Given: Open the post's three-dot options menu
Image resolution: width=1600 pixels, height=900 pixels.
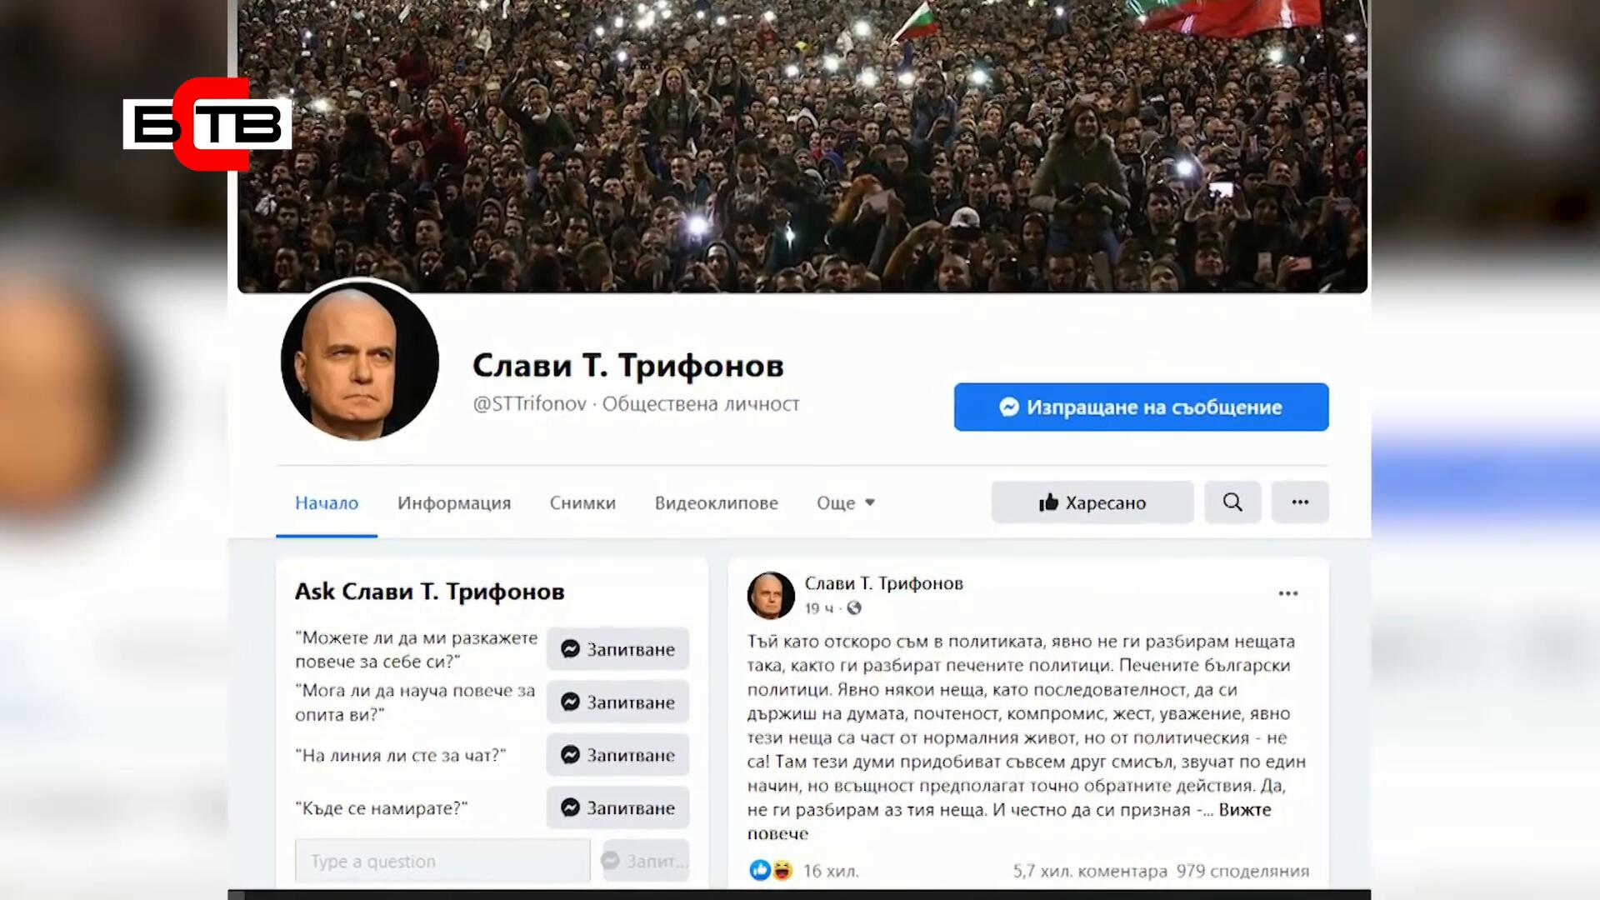Looking at the screenshot, I should (x=1288, y=593).
